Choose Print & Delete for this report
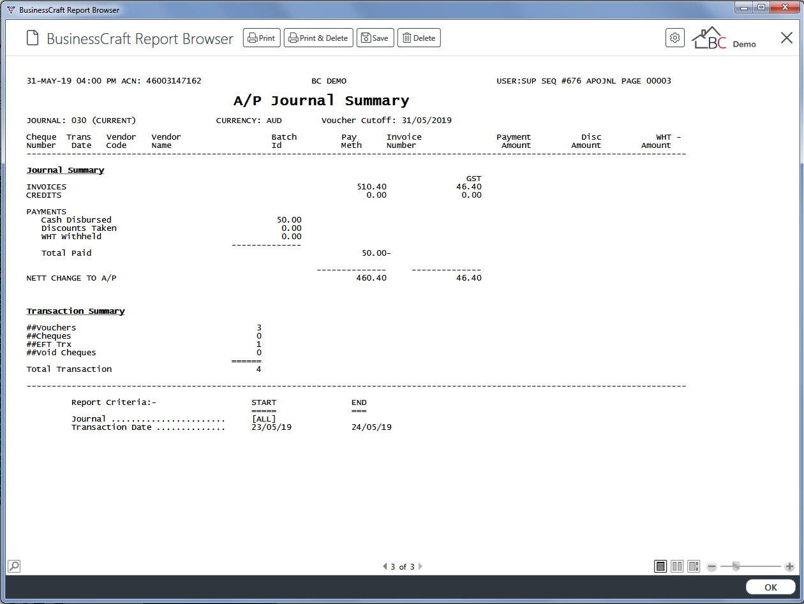804x604 pixels. [318, 38]
